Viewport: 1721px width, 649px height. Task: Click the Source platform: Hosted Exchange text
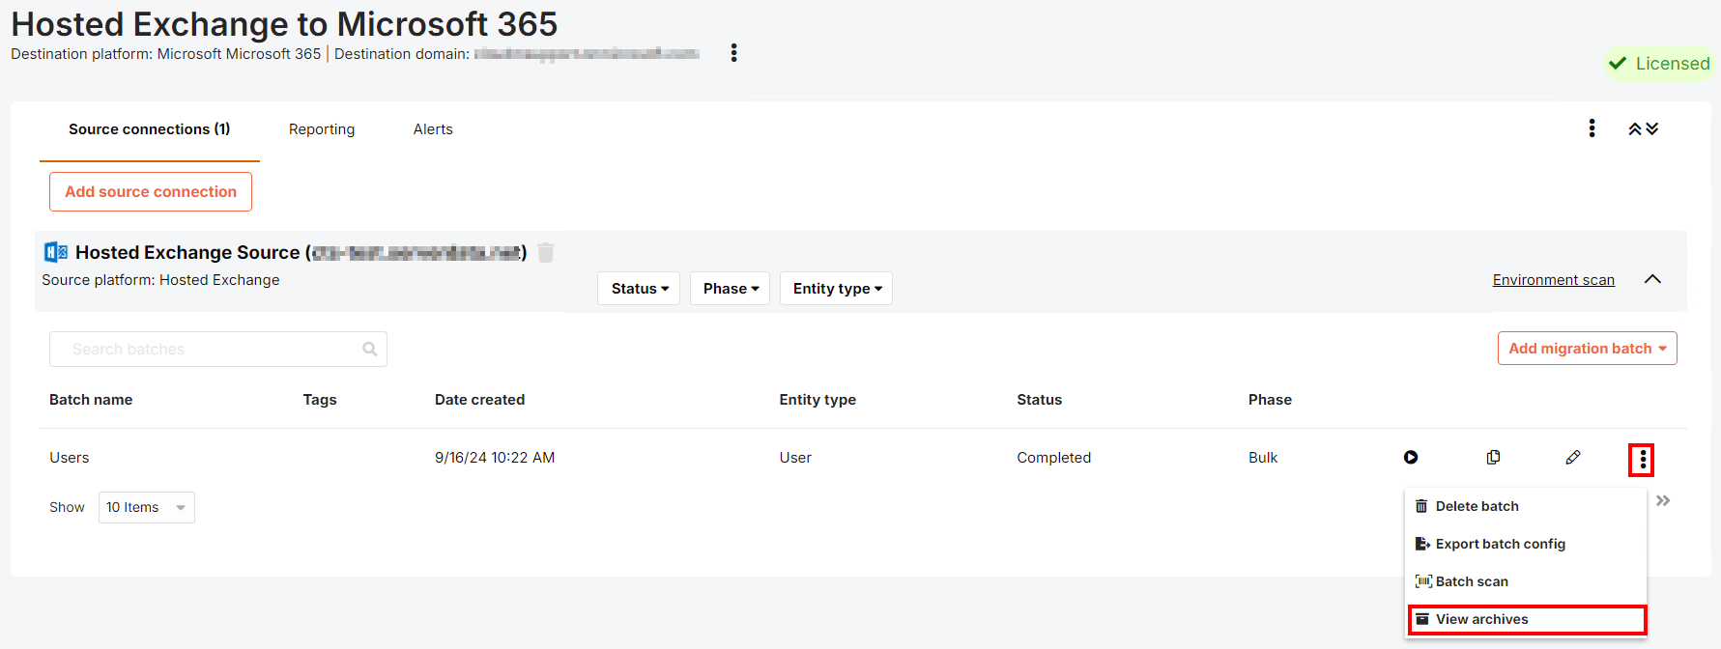coord(160,280)
